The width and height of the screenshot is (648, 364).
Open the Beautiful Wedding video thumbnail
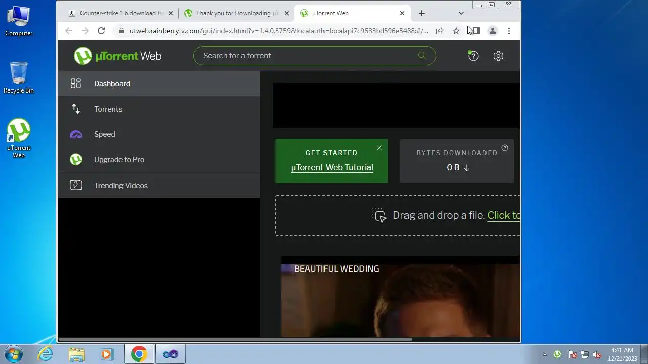[400, 296]
